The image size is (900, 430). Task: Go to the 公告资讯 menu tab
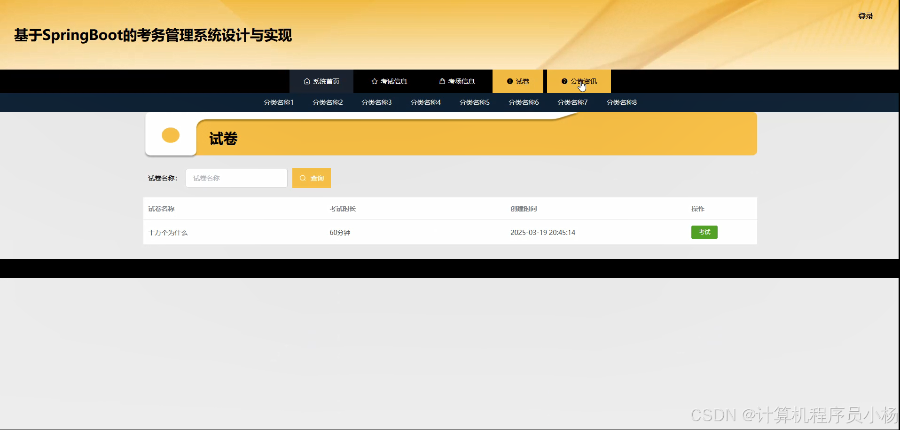[x=579, y=81]
